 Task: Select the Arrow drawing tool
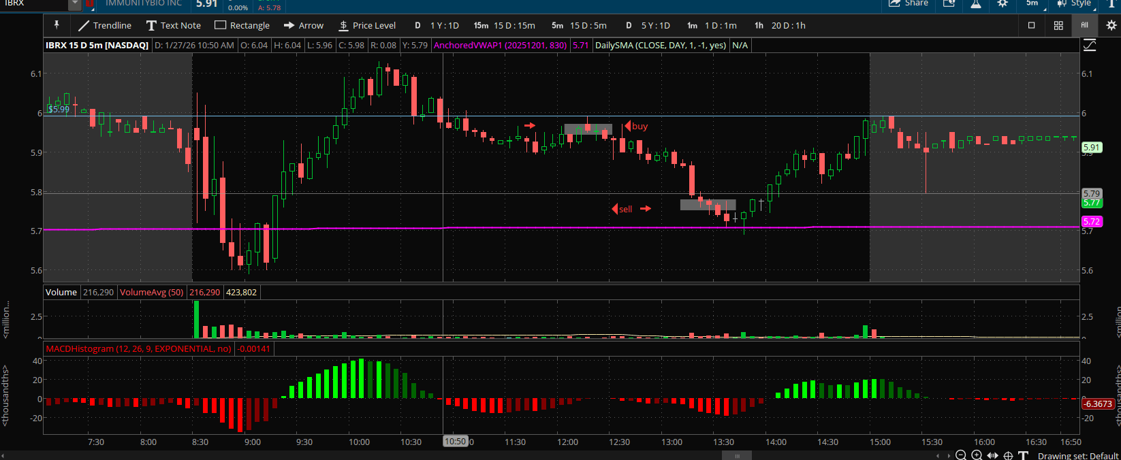point(304,26)
